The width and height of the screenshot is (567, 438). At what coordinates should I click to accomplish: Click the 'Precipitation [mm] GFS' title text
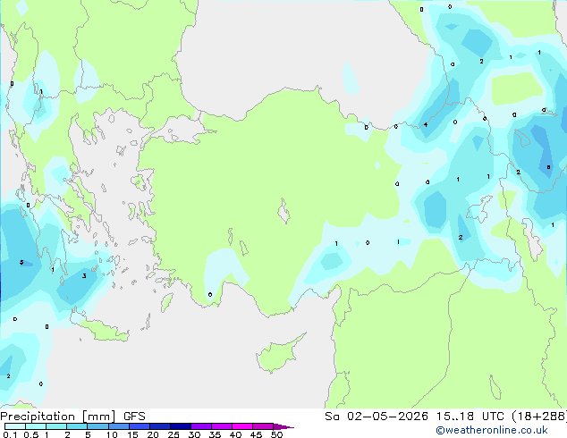tap(72, 417)
